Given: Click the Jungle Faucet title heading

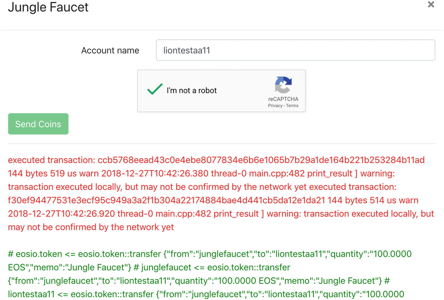Looking at the screenshot, I should [48, 7].
